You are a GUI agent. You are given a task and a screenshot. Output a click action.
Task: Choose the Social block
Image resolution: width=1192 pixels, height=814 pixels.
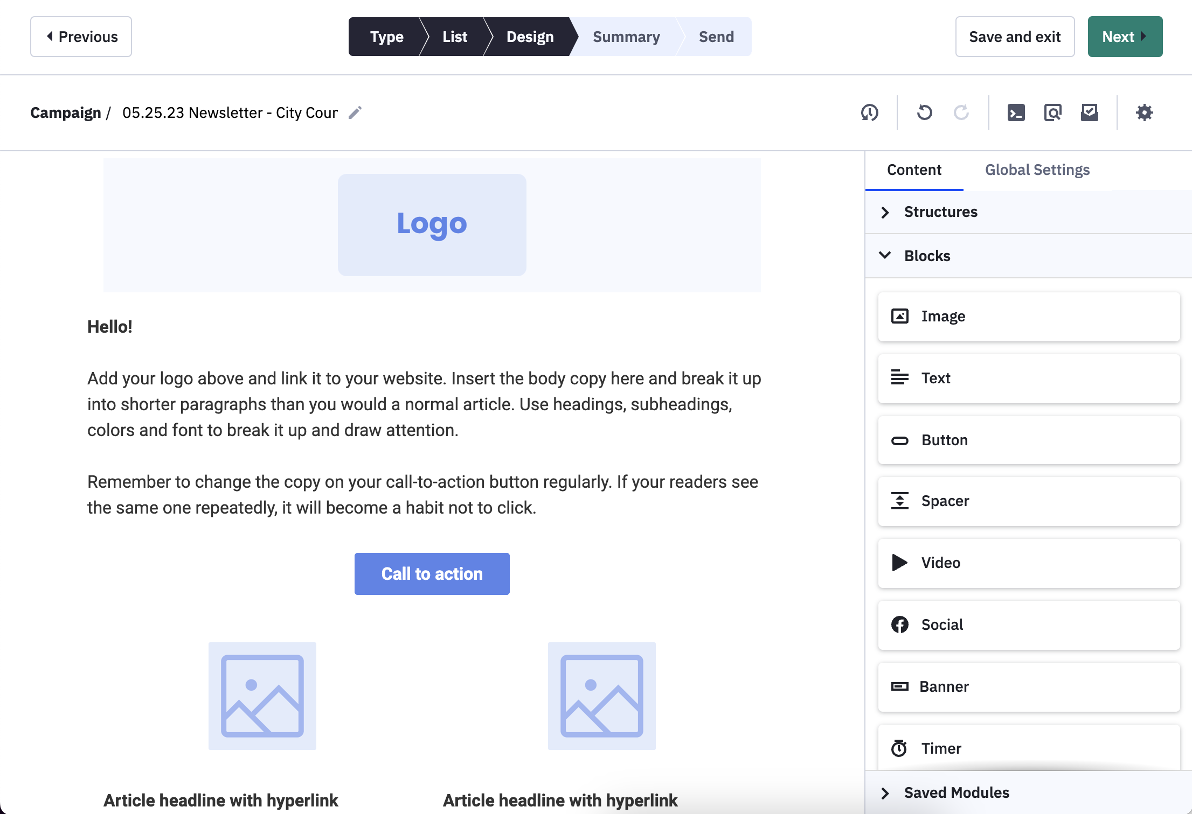(1029, 625)
